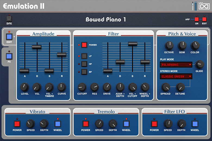This screenshot has height=141, width=212.
Task: Click the Amplitude decay slider handle
Action: click(37, 47)
